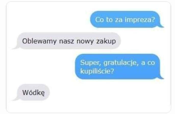Viewport: 175px width, 114px height.
Task: Click the tail of the "kupiliście?" blue bubble
Action: tap(161, 77)
